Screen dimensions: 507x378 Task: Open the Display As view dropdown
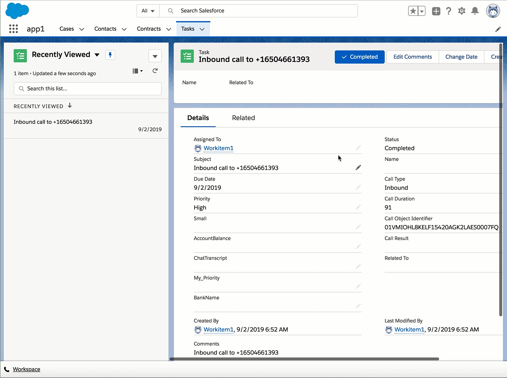[x=138, y=71]
